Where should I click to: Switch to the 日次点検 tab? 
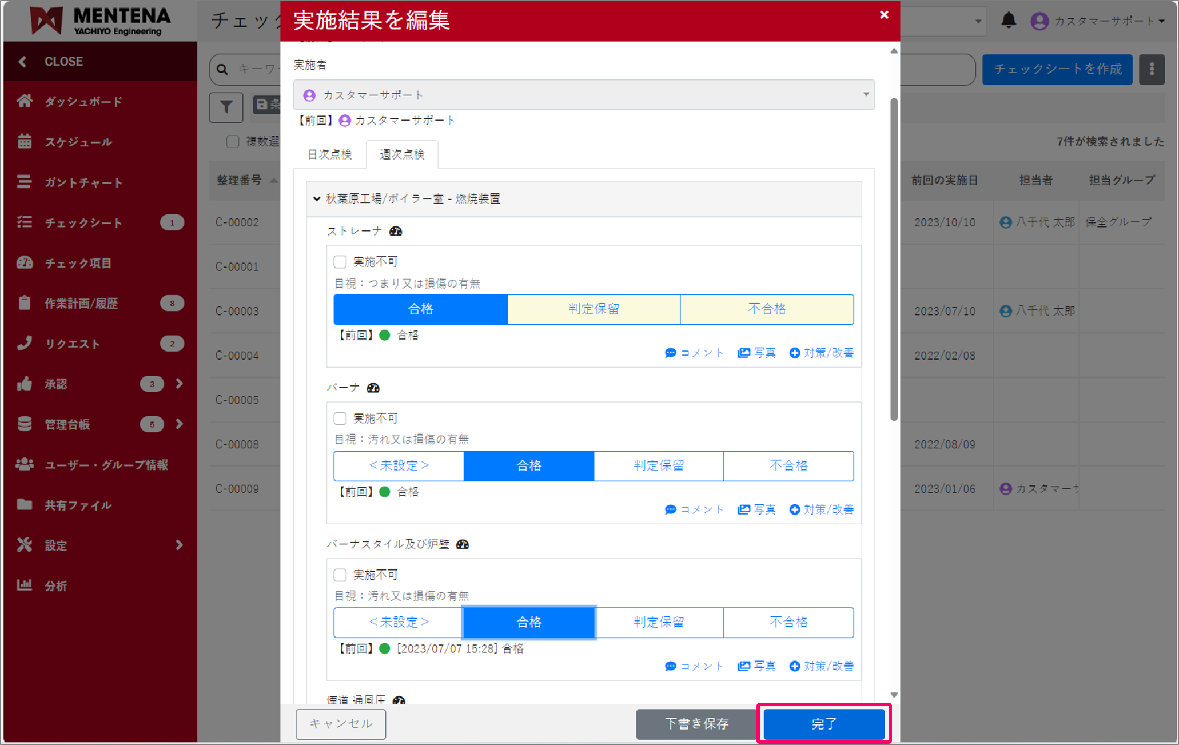pyautogui.click(x=330, y=154)
